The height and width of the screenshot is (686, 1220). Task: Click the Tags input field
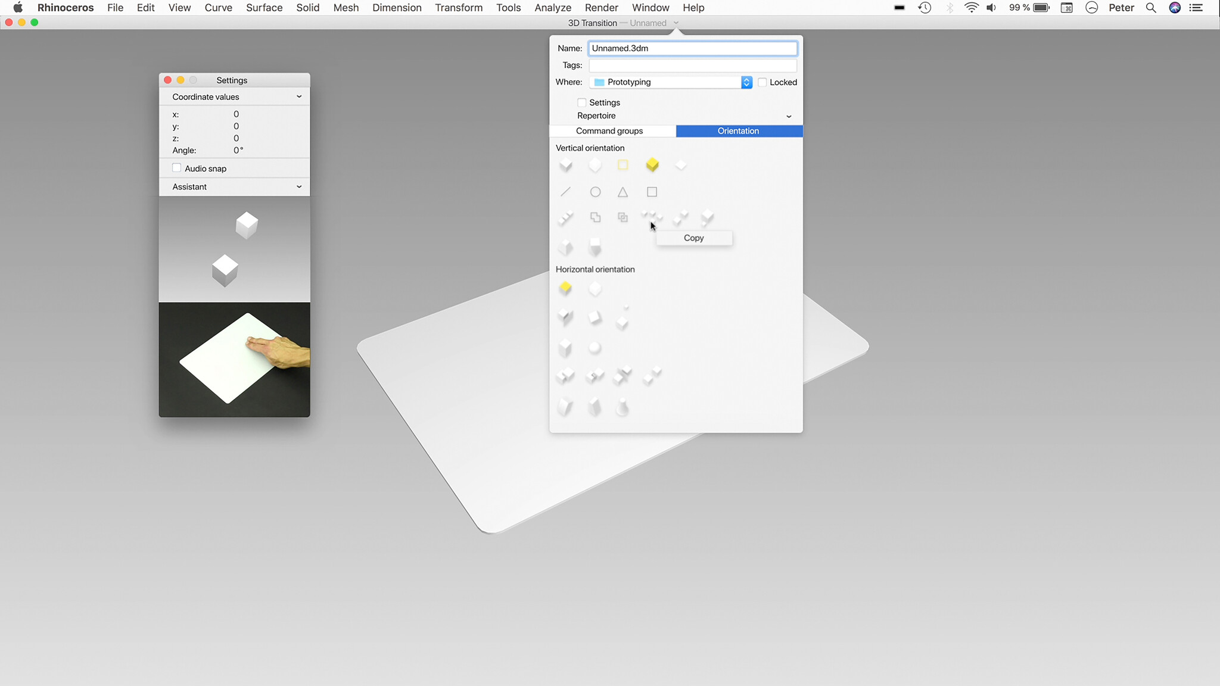693,66
